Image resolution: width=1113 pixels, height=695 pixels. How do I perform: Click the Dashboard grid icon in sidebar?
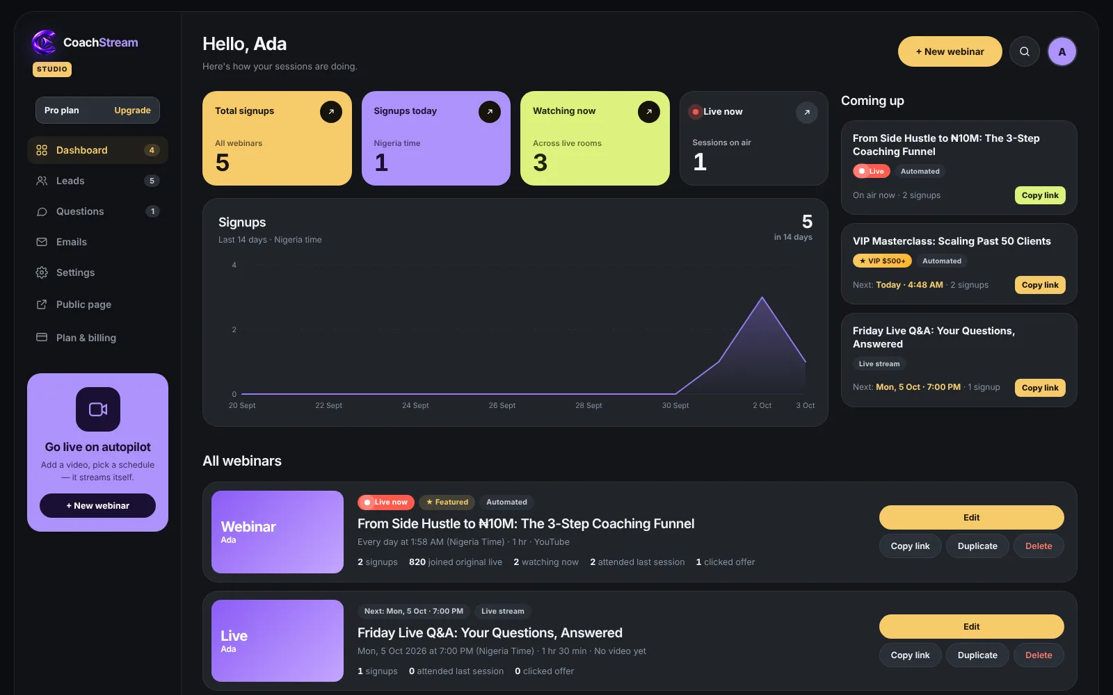point(42,150)
